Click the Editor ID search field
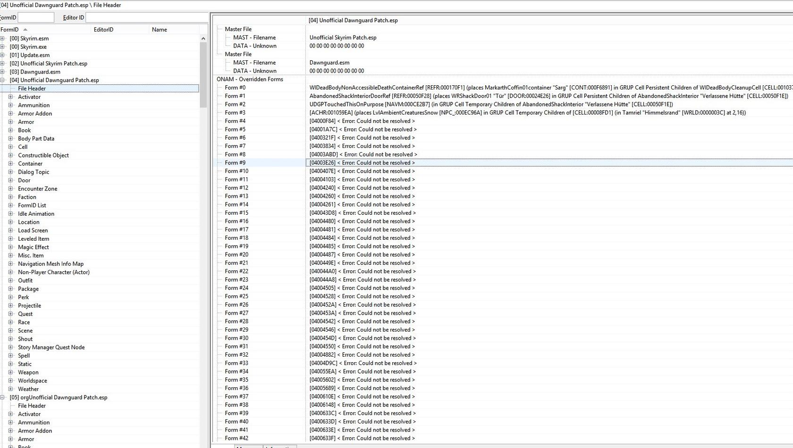Image resolution: width=793 pixels, height=448 pixels. (x=146, y=17)
